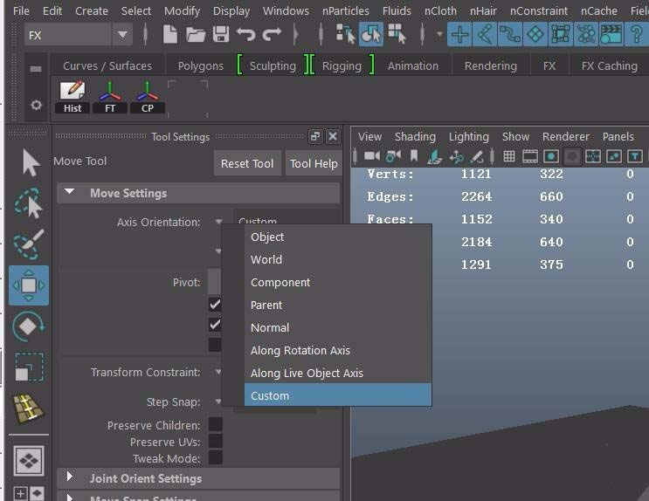Click the Undo arrow icon
The width and height of the screenshot is (649, 501).
tap(245, 35)
